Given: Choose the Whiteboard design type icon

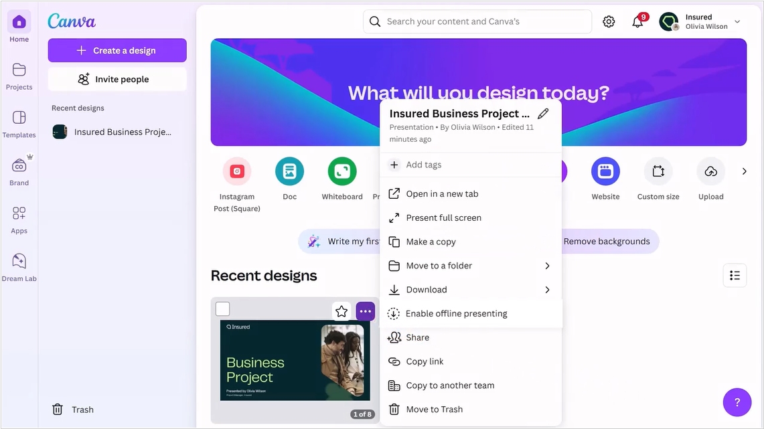Looking at the screenshot, I should coord(342,172).
